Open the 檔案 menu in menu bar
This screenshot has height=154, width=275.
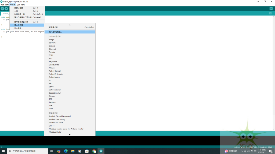click(x=2, y=5)
